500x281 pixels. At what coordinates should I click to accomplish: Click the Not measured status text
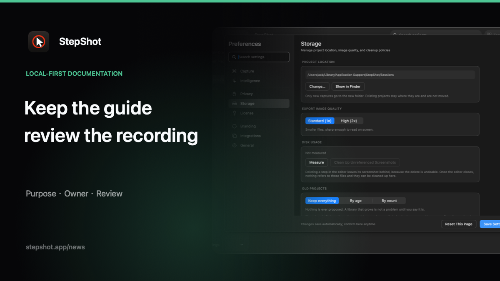coord(316,153)
